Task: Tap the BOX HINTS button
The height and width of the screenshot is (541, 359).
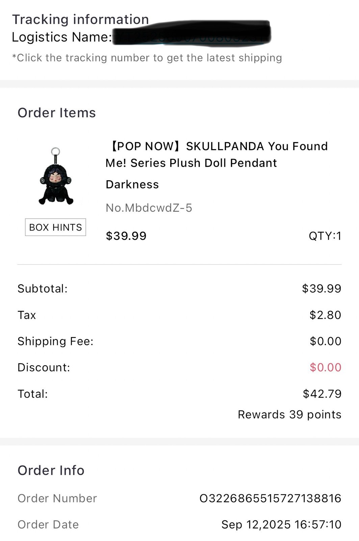Action: click(x=55, y=227)
